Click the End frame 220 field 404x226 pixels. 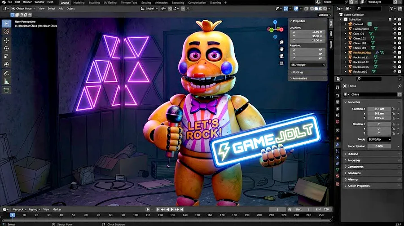coord(322,209)
